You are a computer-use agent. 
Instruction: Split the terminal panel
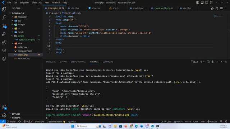click(x=208, y=62)
